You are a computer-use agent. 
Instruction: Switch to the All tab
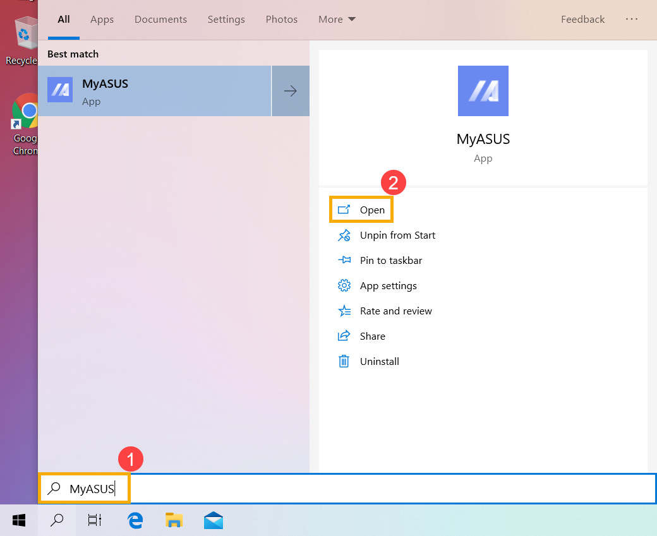[64, 20]
